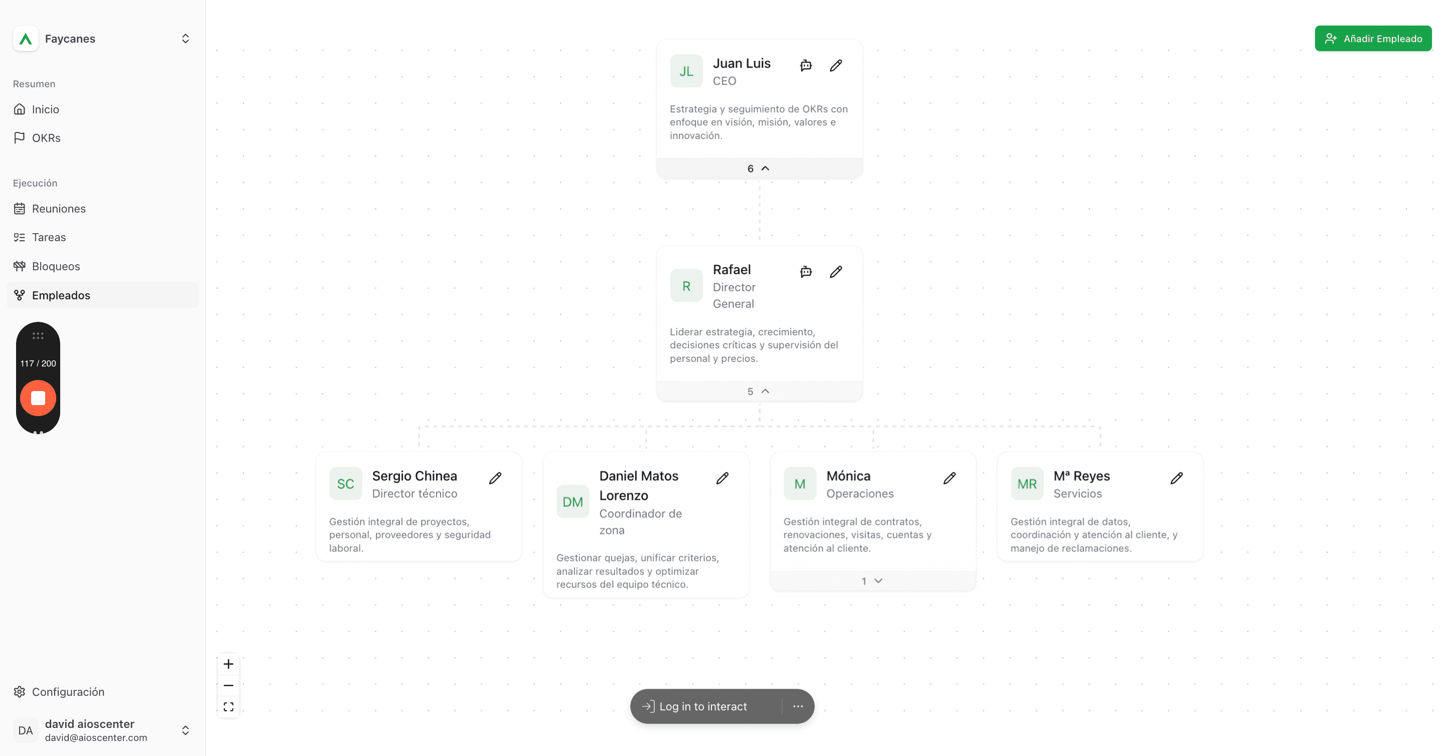Edit Sergio Chinea's card pencil icon
The width and height of the screenshot is (1445, 756).
[495, 478]
